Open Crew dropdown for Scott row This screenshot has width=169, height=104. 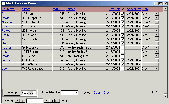tap(157, 64)
